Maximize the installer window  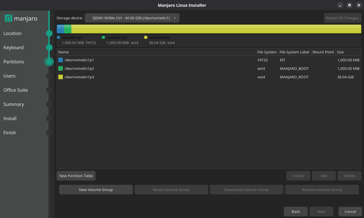coord(349,5)
